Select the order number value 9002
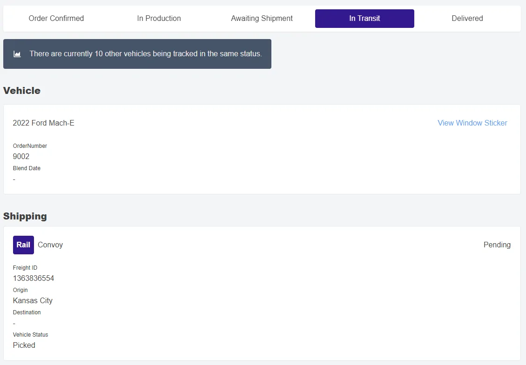The height and width of the screenshot is (365, 526). (x=21, y=157)
